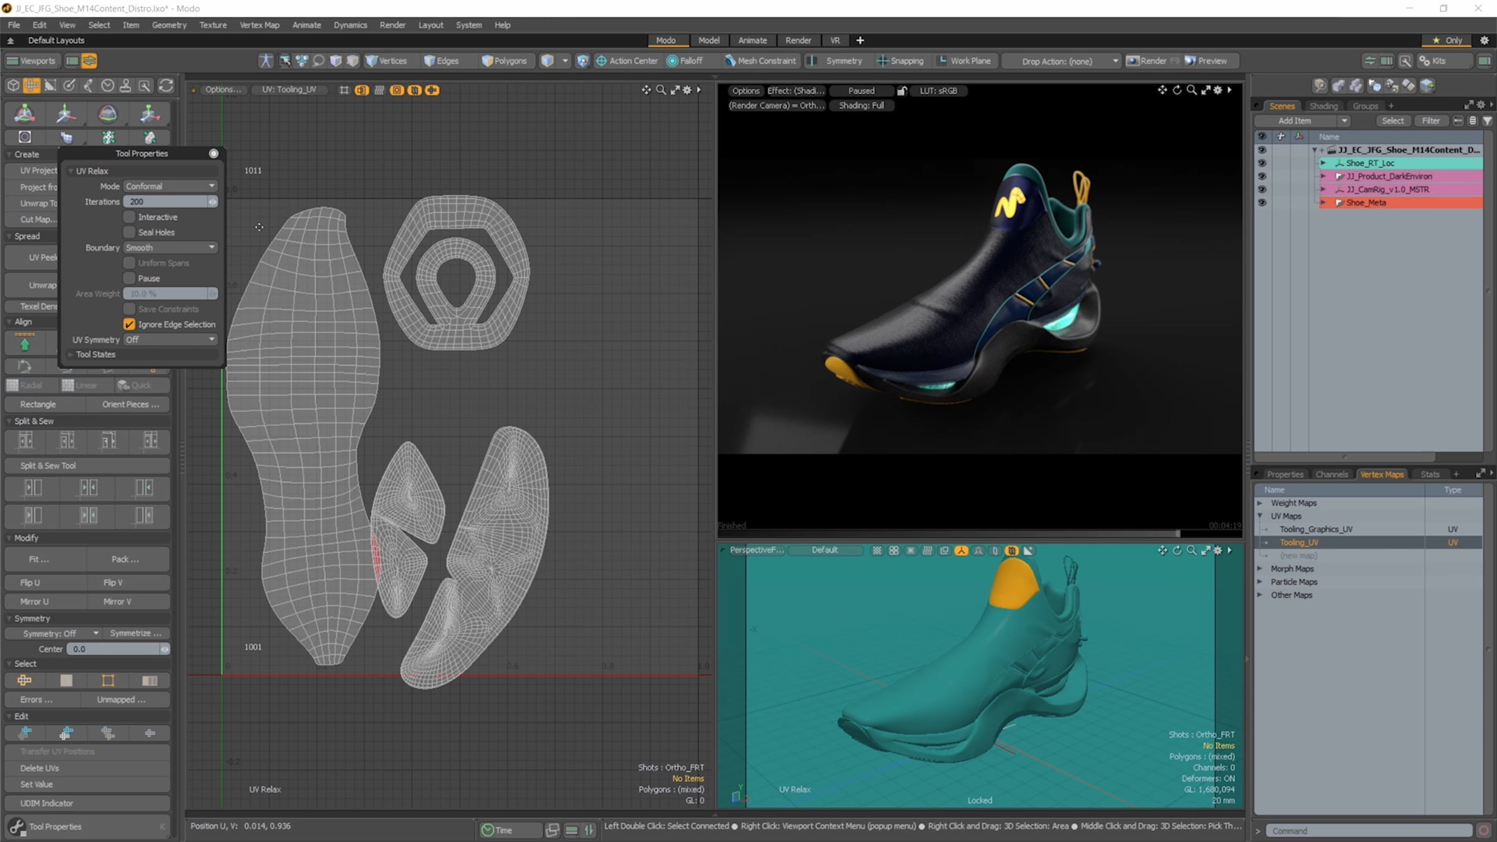
Task: Select Polygons selection mode
Action: point(505,60)
